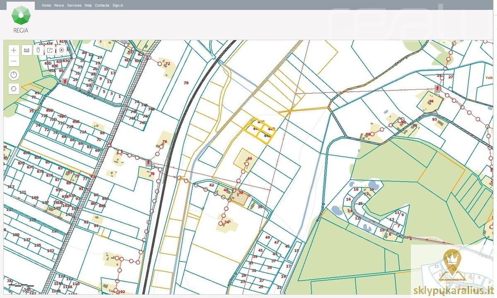
Task: Click the circular target dot tool
Action: coord(62,50)
